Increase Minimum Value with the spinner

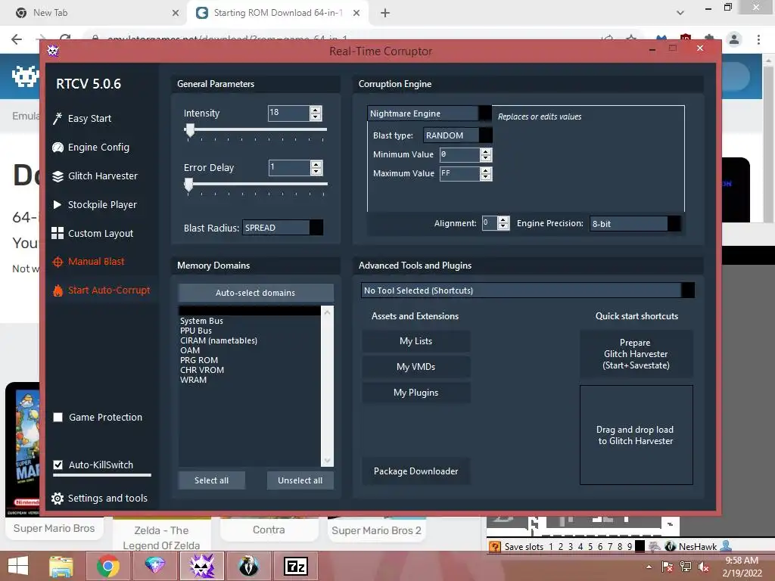coord(486,151)
